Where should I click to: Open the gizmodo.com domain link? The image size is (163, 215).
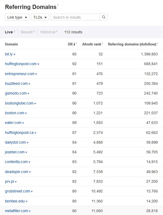(x=16, y=93)
